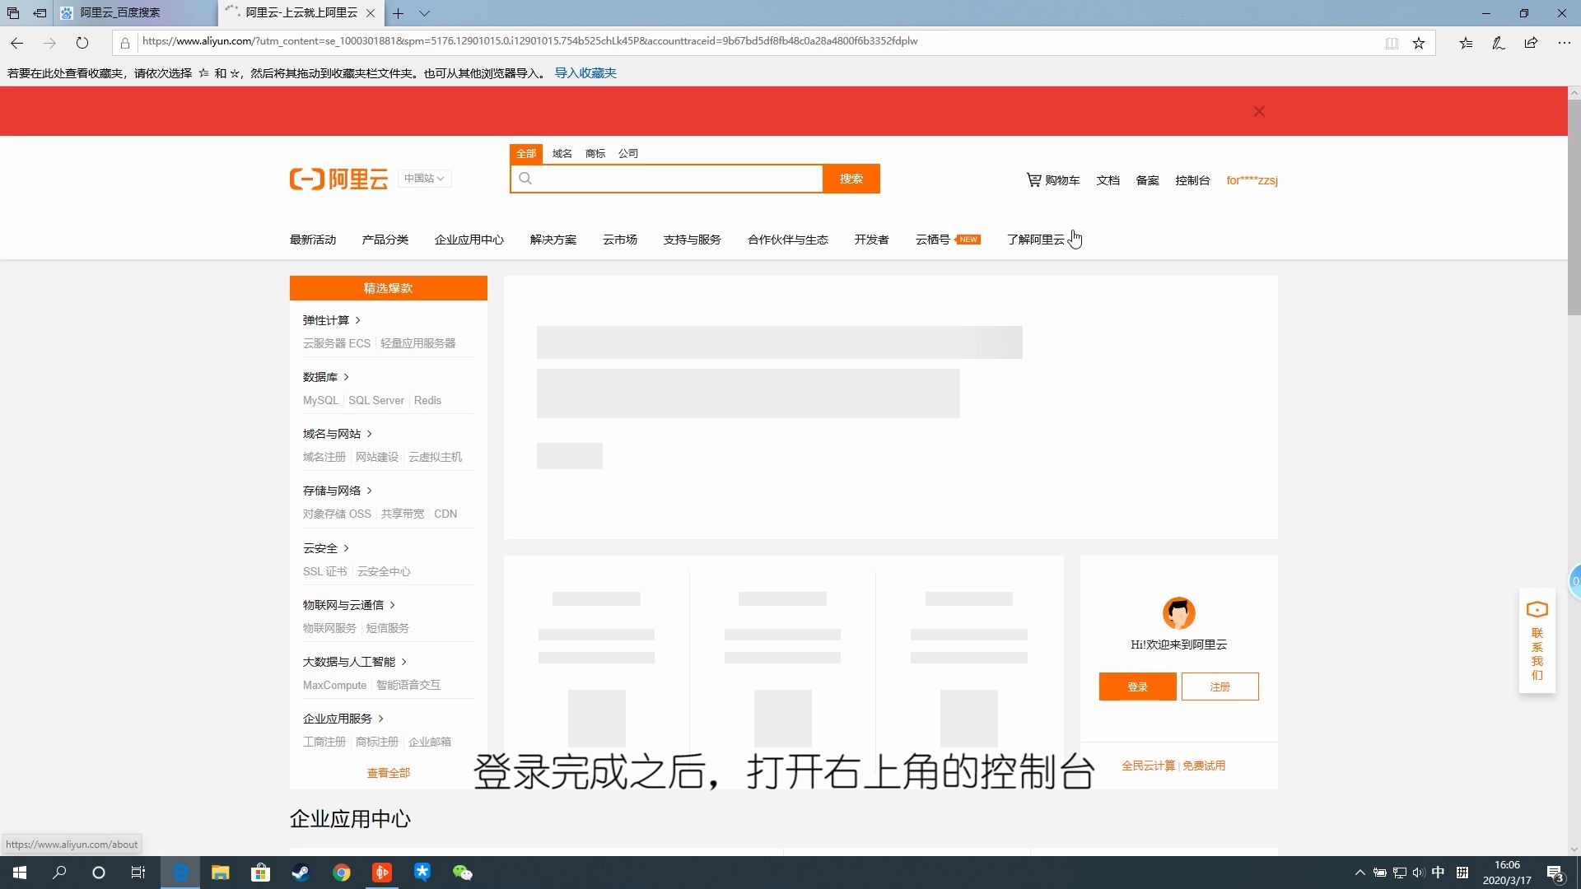Open the browser settings ellipsis menu
The height and width of the screenshot is (889, 1581).
[1565, 43]
